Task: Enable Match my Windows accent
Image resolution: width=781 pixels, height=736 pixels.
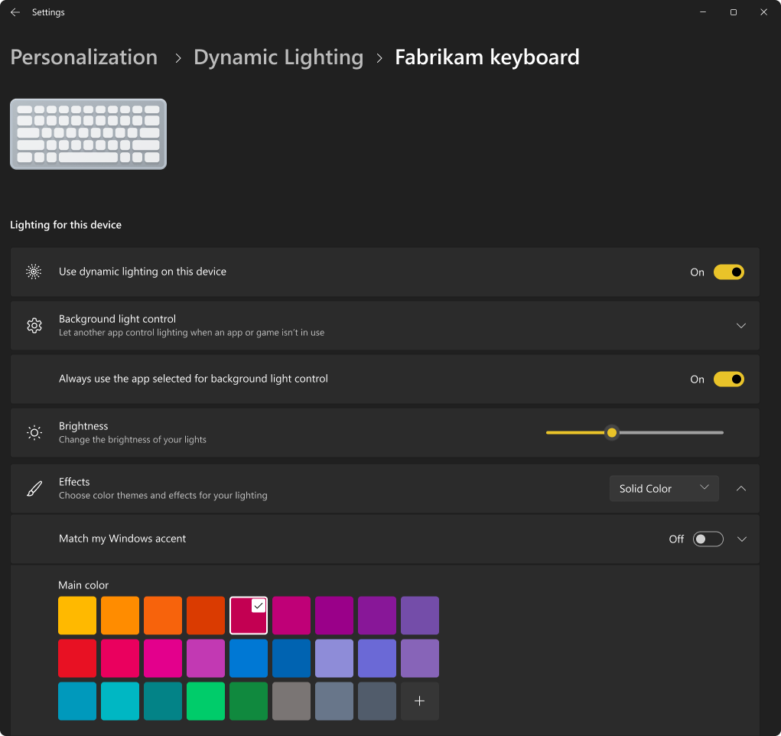Action: (708, 539)
